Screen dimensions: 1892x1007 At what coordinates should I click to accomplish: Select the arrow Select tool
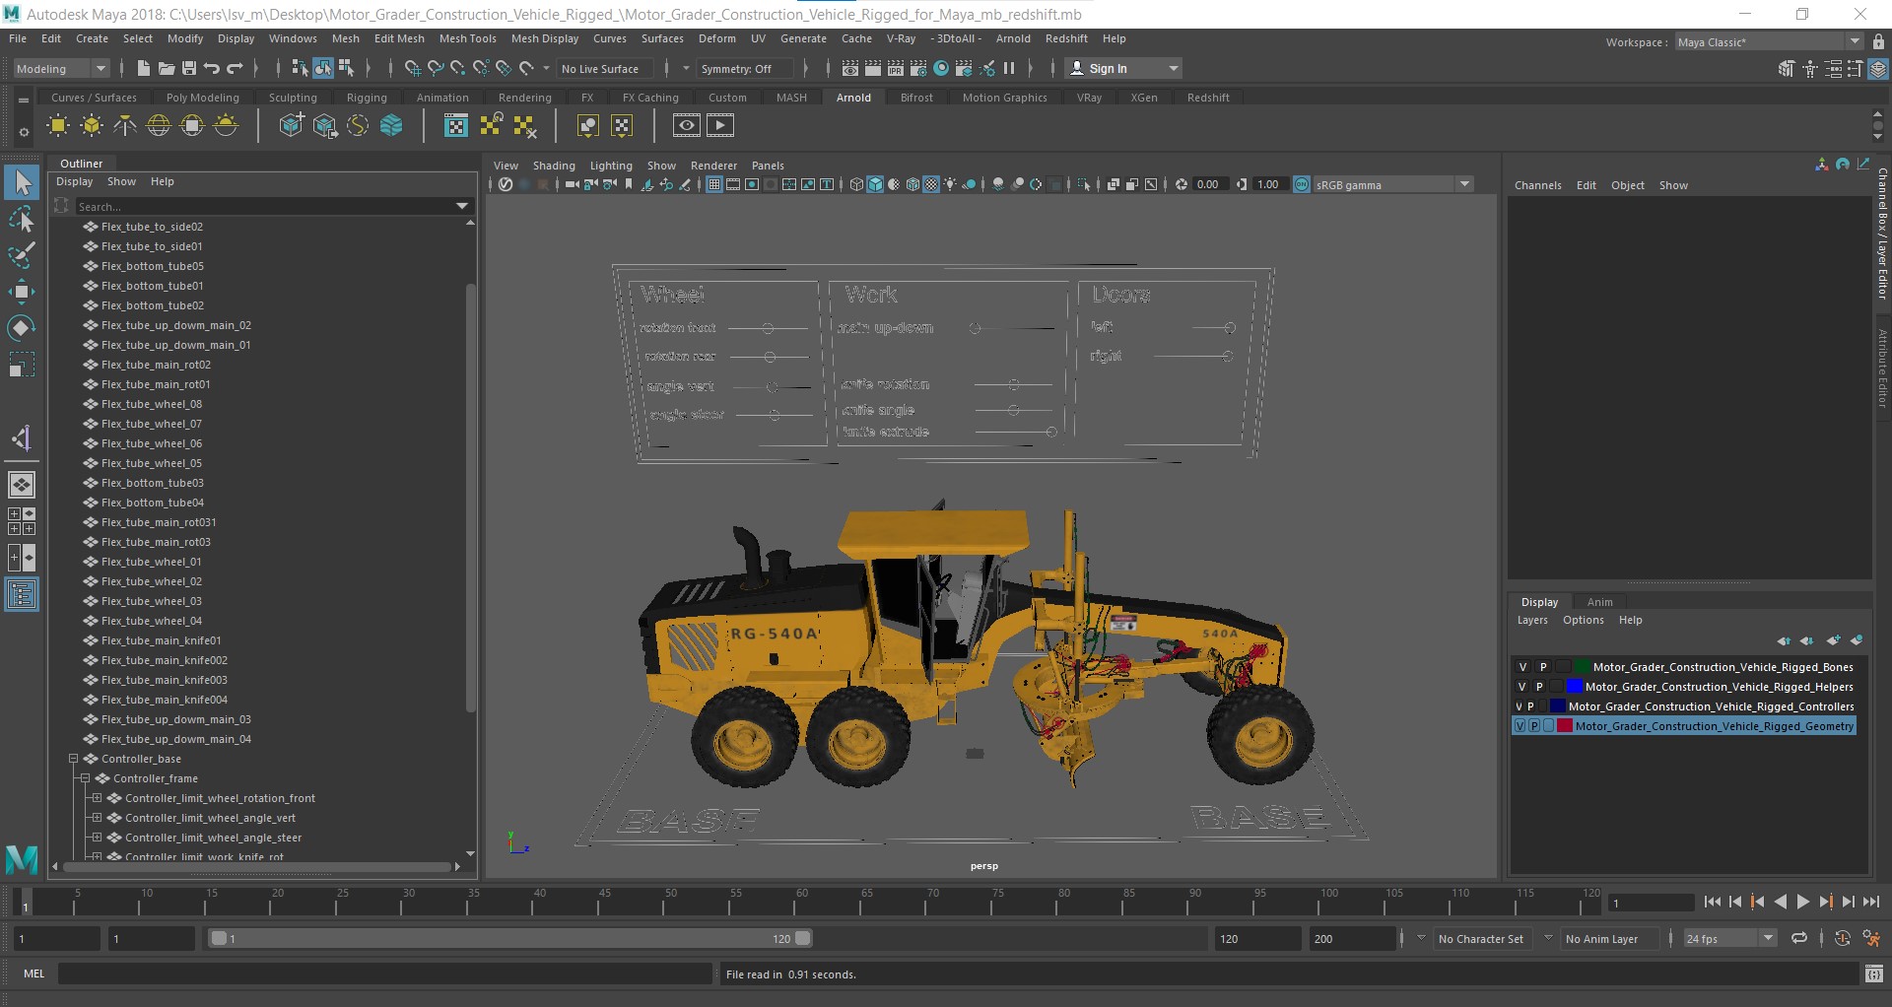[x=22, y=182]
